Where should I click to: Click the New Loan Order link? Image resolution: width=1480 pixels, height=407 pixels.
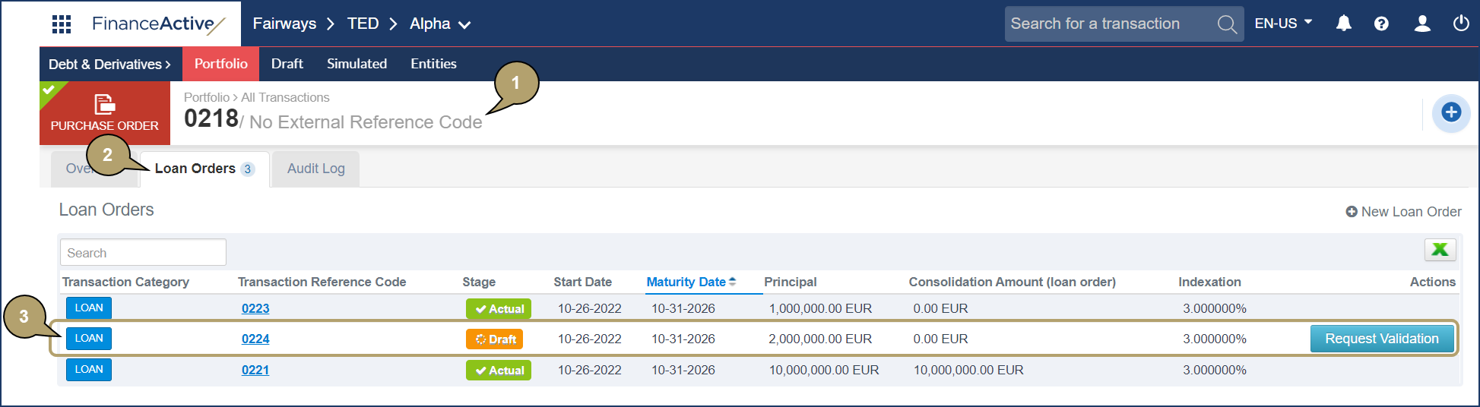(1403, 212)
